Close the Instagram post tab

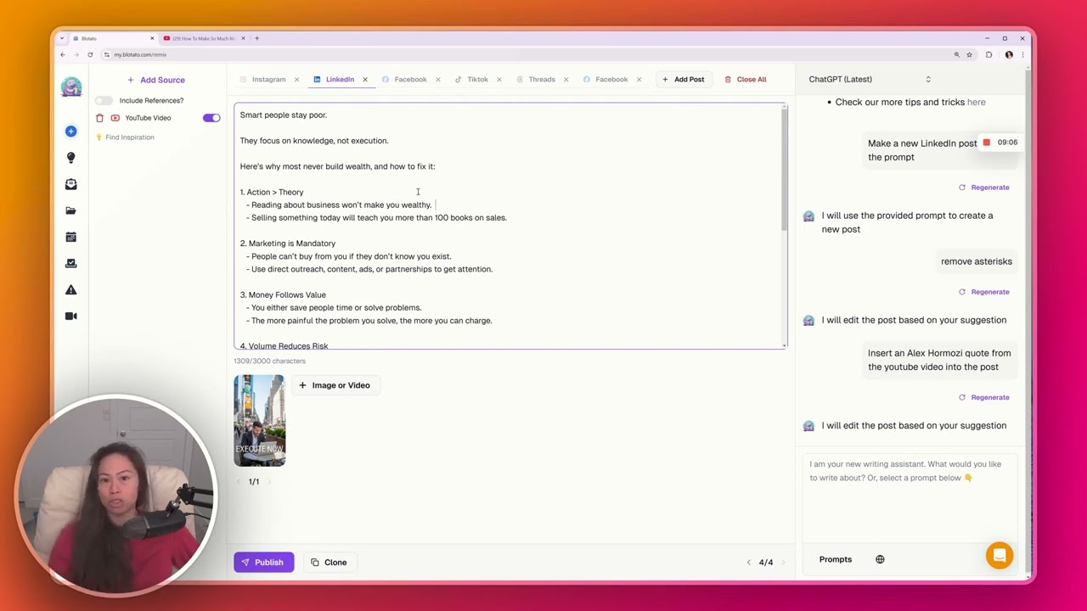tap(296, 80)
